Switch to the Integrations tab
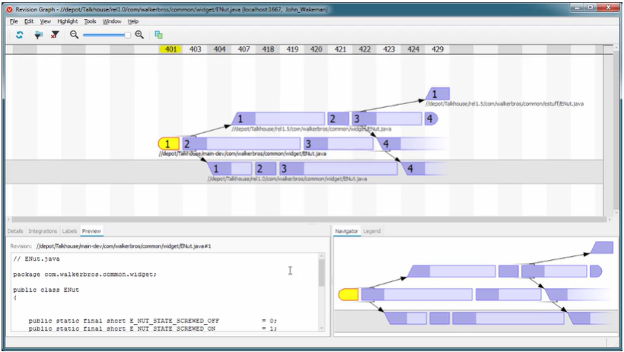 pos(43,231)
